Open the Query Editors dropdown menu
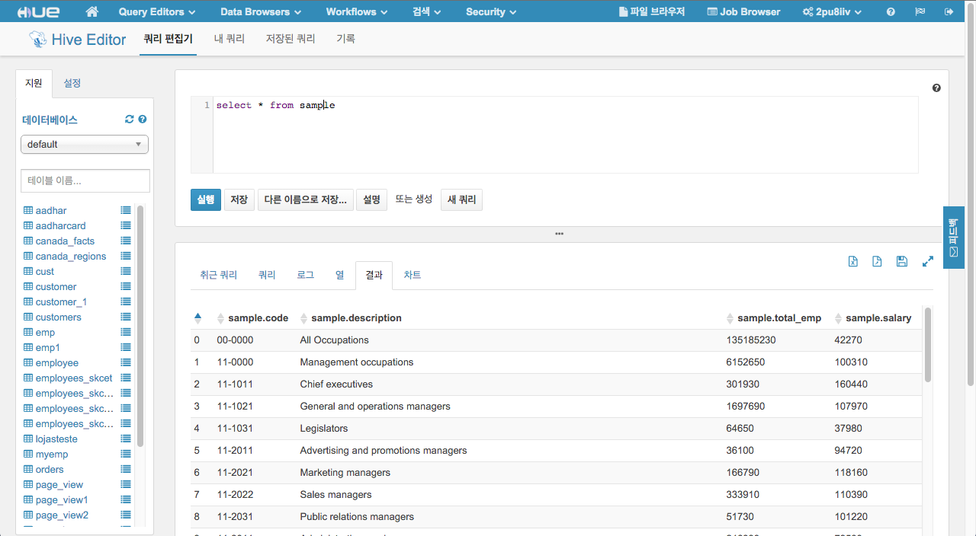Image resolution: width=976 pixels, height=536 pixels. click(157, 11)
